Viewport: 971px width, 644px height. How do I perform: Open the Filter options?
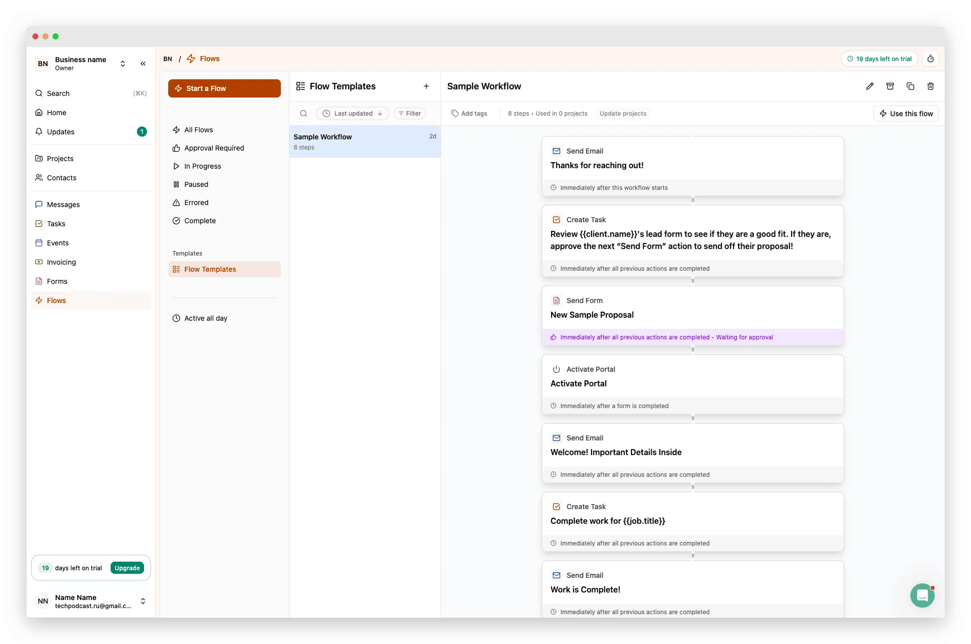coord(410,114)
